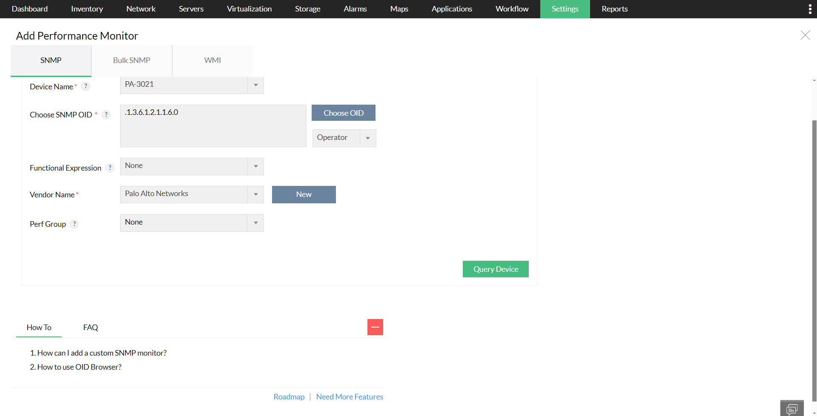Switch to the WMI tab

pyautogui.click(x=212, y=60)
